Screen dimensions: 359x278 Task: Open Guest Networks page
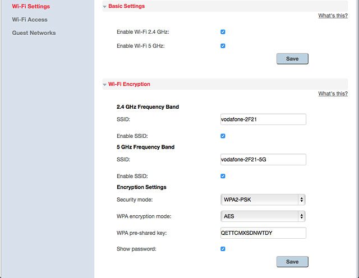coord(34,33)
